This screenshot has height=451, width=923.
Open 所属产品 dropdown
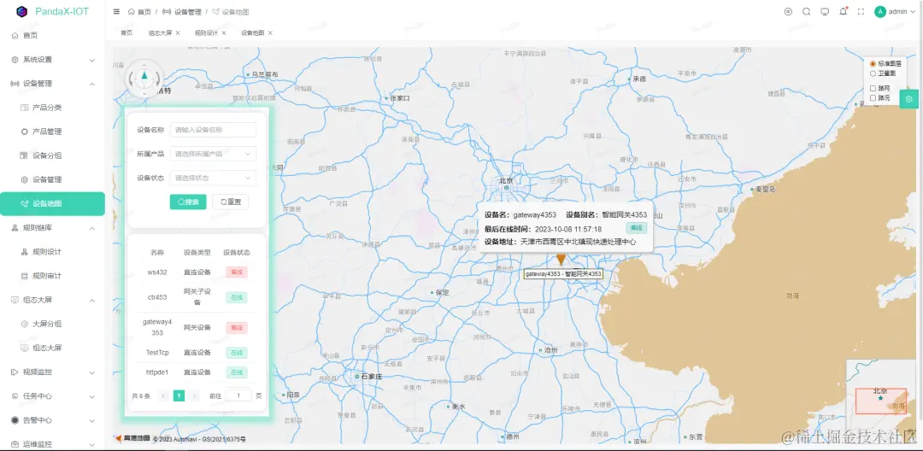213,154
